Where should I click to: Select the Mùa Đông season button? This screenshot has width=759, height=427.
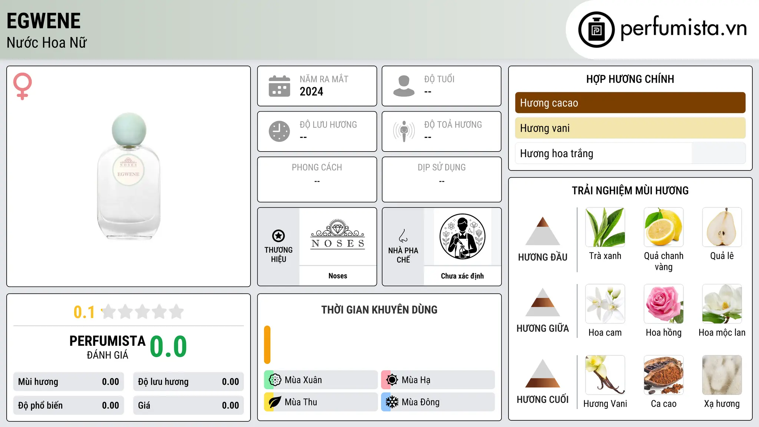coord(438,402)
